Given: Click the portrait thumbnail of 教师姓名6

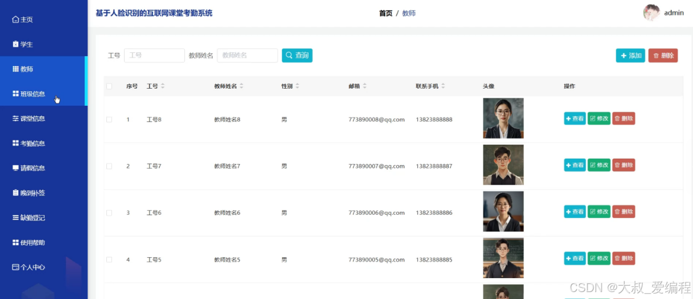Looking at the screenshot, I should [503, 211].
